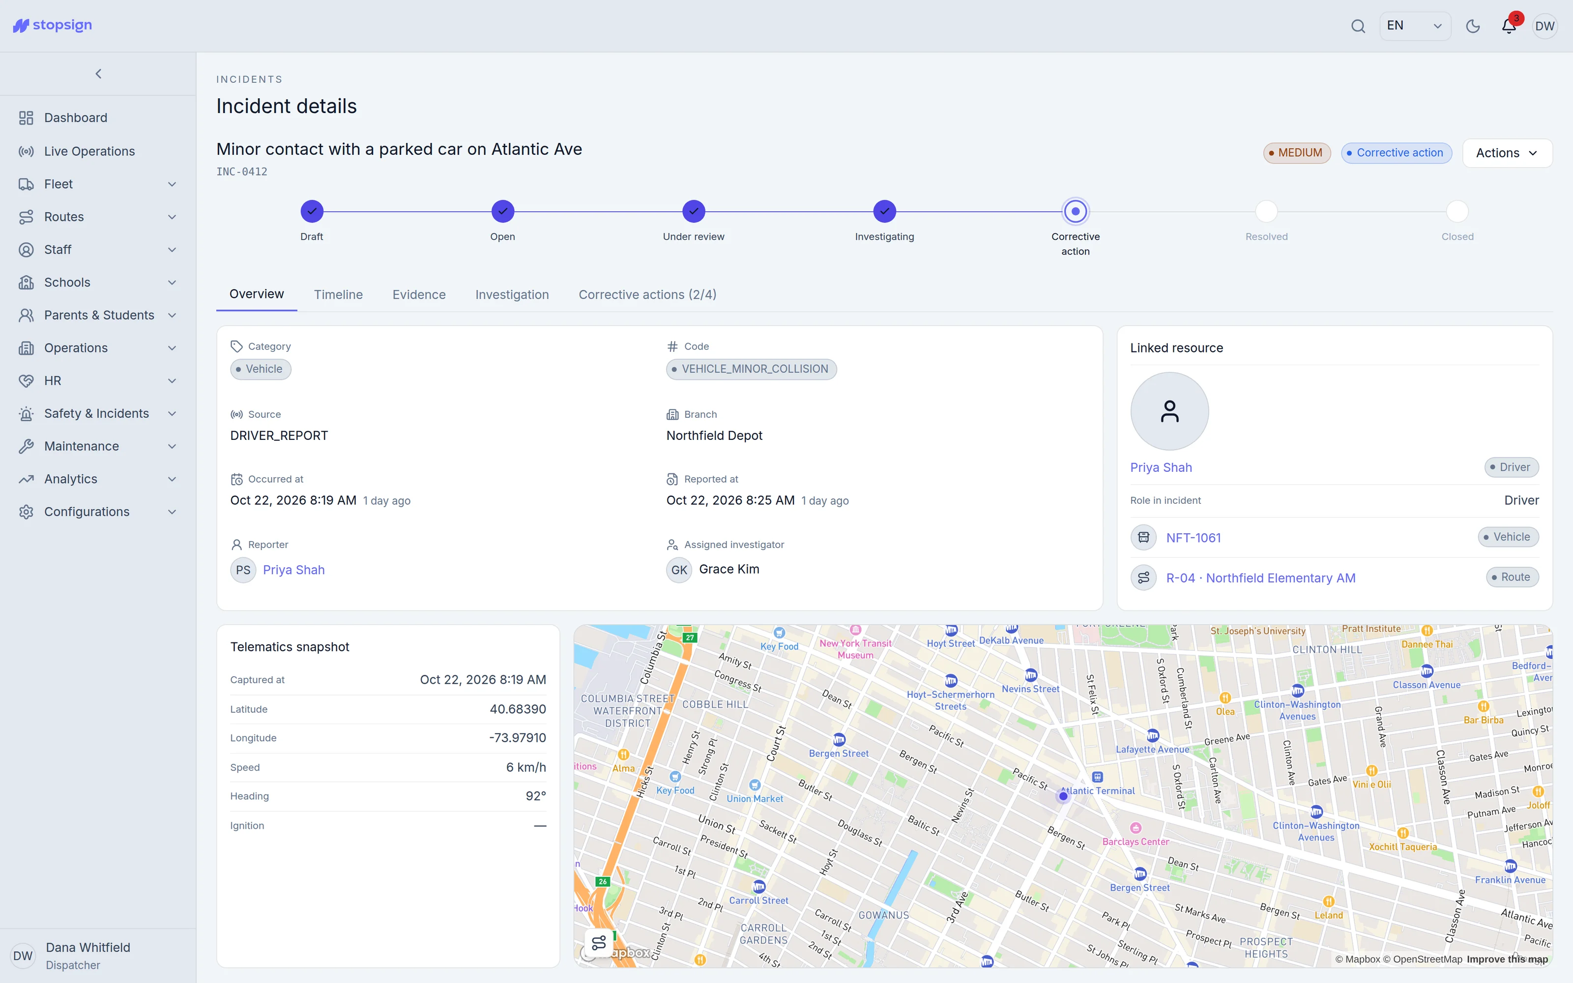Click the Resolved stage circle
This screenshot has width=1573, height=983.
pyautogui.click(x=1266, y=211)
